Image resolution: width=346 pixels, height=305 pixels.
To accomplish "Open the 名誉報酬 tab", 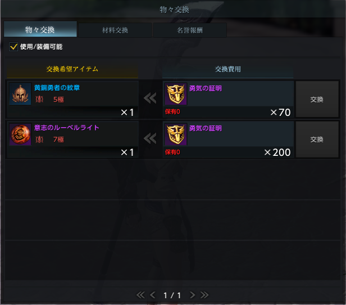I will [x=190, y=30].
